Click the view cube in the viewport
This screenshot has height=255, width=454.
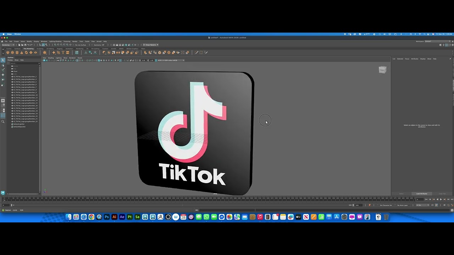click(x=382, y=70)
